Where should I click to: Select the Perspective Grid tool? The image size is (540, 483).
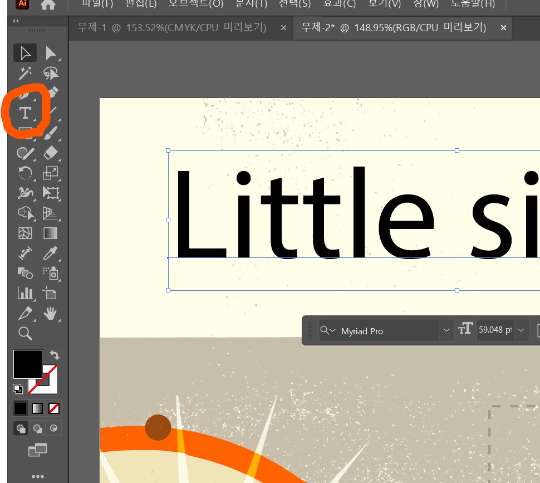51,213
